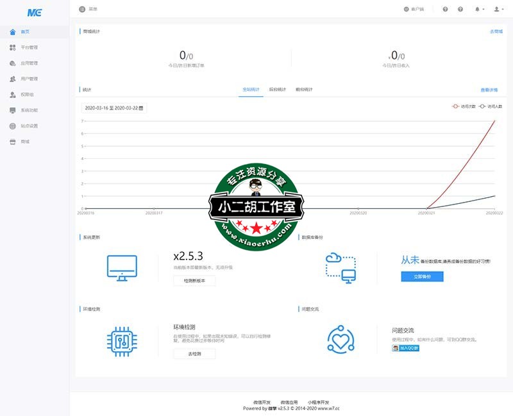
Task: Click the 立即备份 button
Action: [x=422, y=276]
